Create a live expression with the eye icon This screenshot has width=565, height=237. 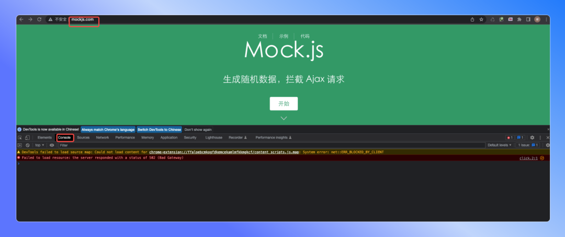[52, 145]
